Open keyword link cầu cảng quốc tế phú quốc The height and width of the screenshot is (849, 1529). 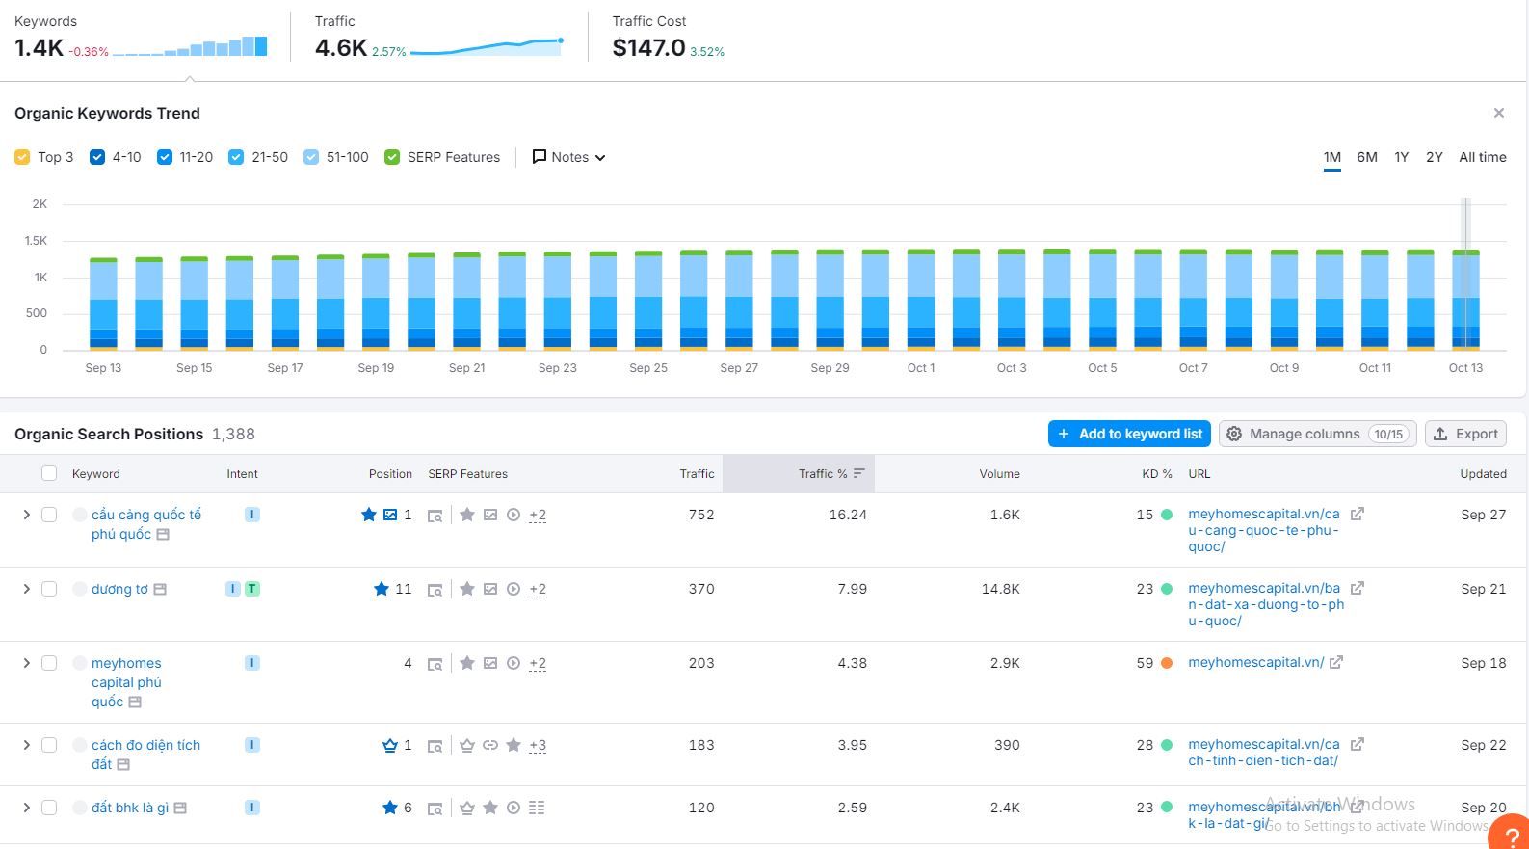click(x=146, y=524)
